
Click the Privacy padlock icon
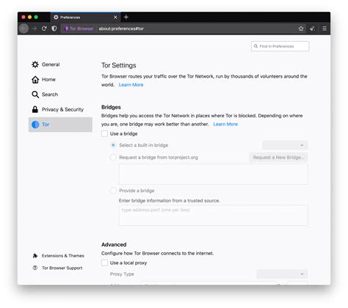point(35,109)
